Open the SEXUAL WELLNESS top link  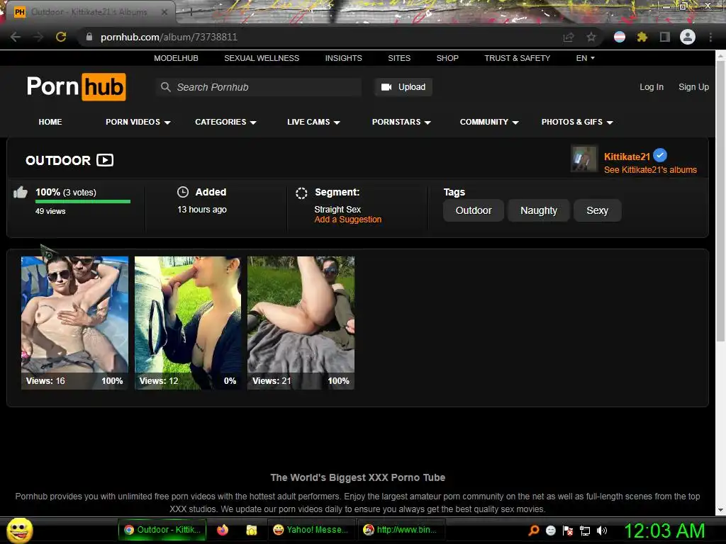(x=262, y=58)
